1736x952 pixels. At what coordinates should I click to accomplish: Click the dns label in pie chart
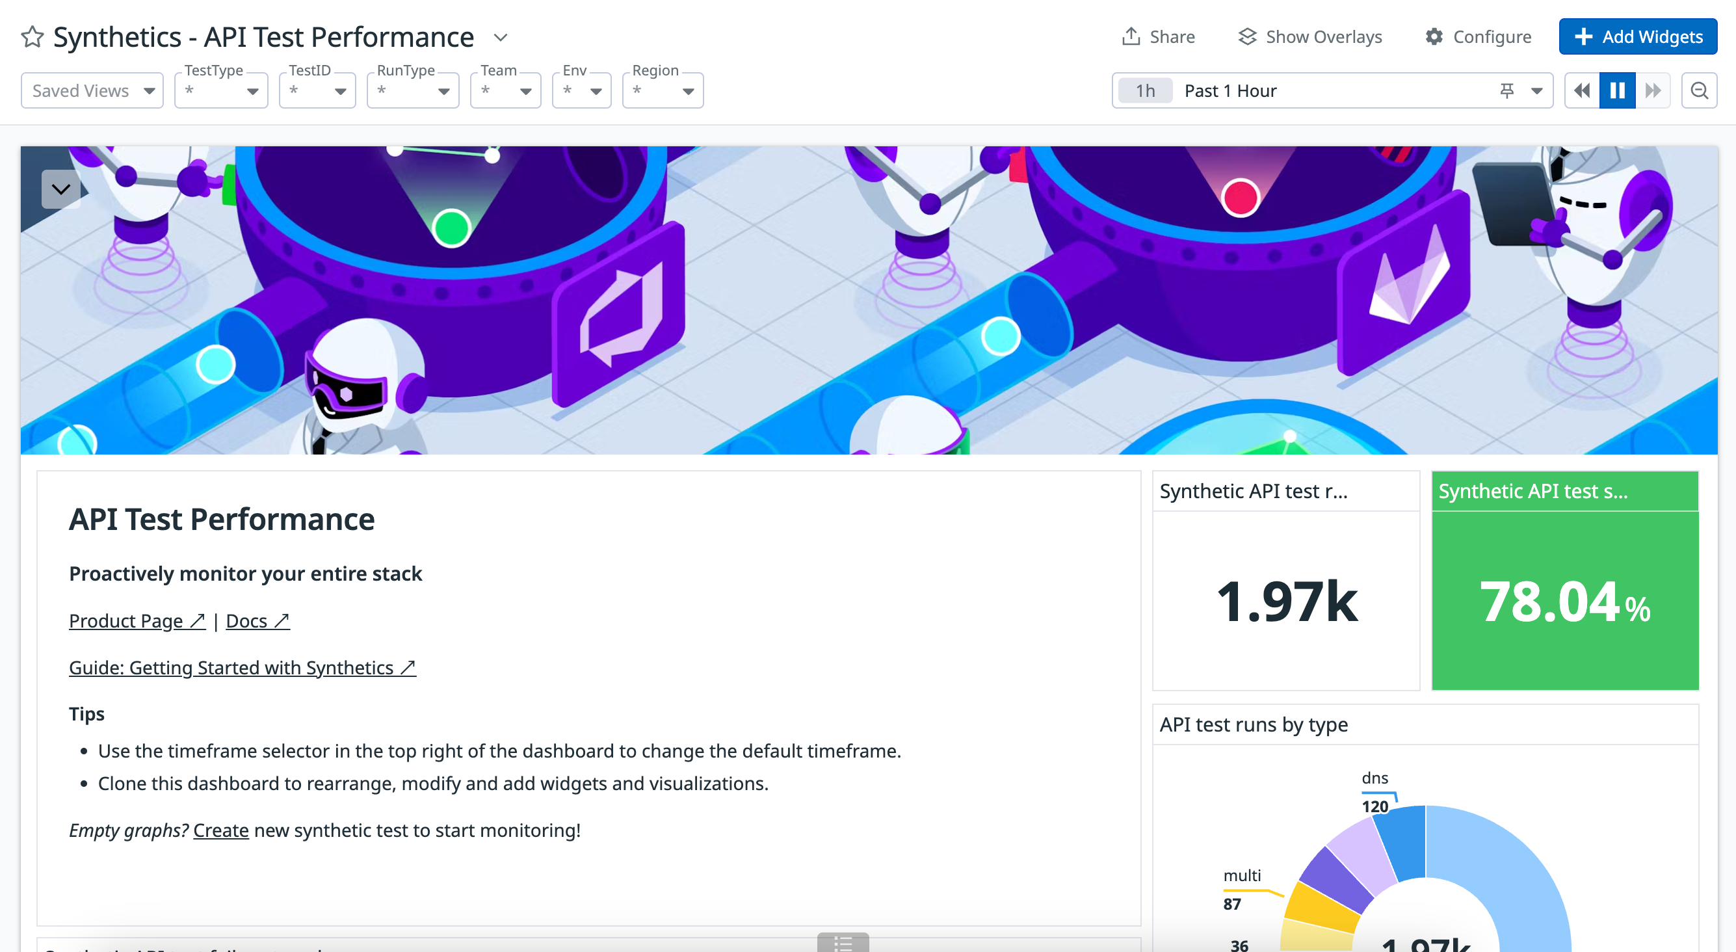point(1374,778)
